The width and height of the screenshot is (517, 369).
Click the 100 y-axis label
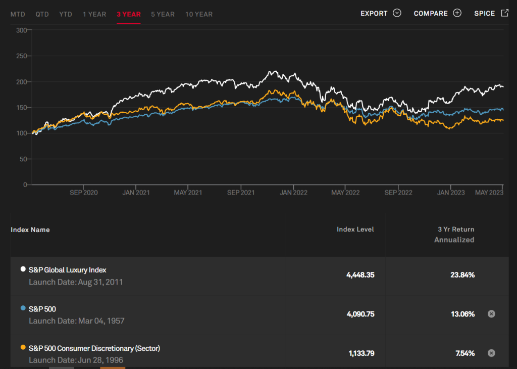tap(21, 133)
